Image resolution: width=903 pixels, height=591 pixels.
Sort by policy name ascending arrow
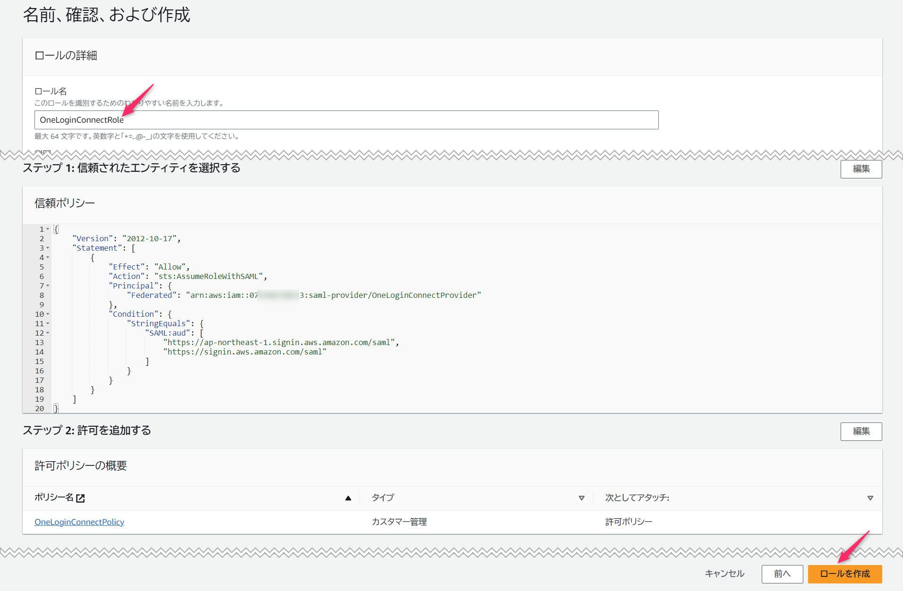[x=348, y=498]
